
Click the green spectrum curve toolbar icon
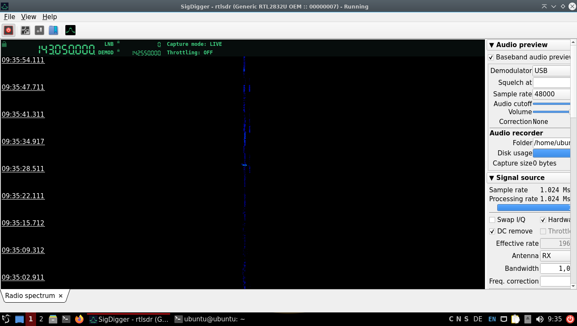tap(70, 30)
